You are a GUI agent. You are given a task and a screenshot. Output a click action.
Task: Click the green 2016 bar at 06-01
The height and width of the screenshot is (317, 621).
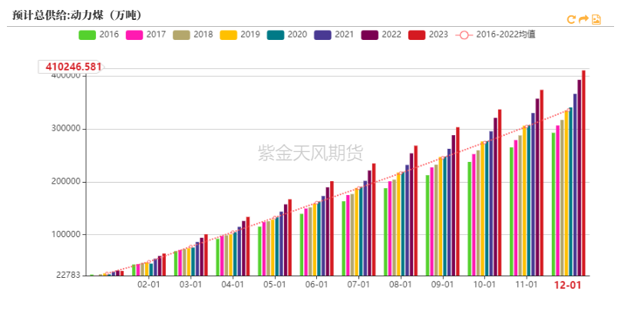[x=302, y=245]
